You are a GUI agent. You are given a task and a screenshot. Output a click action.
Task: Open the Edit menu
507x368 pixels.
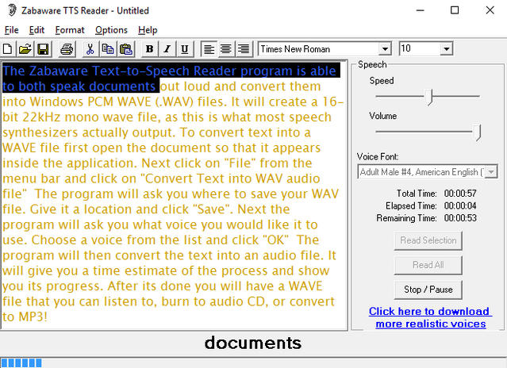click(36, 30)
